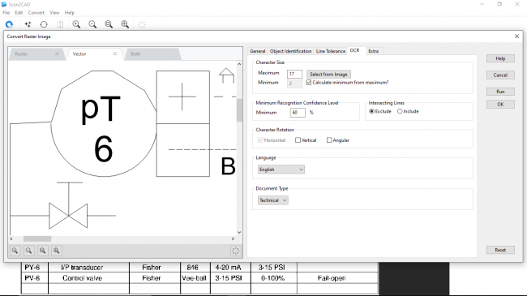The image size is (527, 296).
Task: Click zoom window icon in main toolbar
Action: [x=109, y=24]
